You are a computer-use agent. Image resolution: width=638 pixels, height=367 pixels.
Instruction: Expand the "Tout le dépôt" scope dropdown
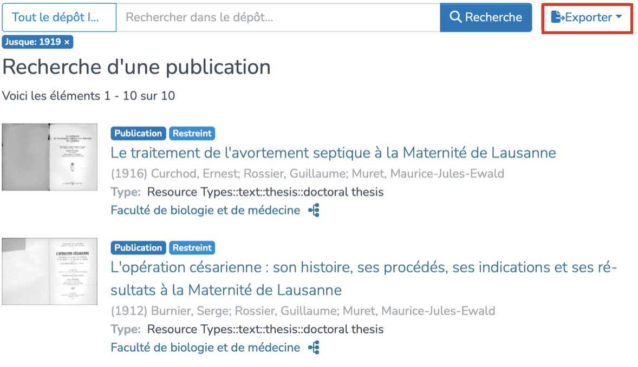tap(59, 17)
